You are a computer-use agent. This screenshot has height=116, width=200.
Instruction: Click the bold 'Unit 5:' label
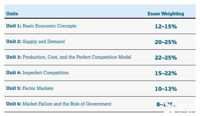tap(14, 88)
